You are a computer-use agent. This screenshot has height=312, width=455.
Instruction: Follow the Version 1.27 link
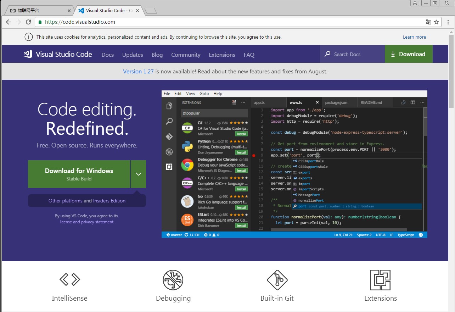pyautogui.click(x=138, y=71)
